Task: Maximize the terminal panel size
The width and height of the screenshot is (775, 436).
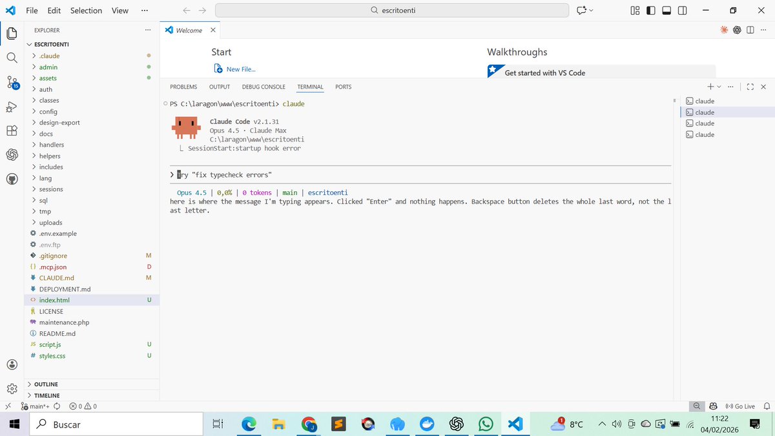Action: coord(750,87)
